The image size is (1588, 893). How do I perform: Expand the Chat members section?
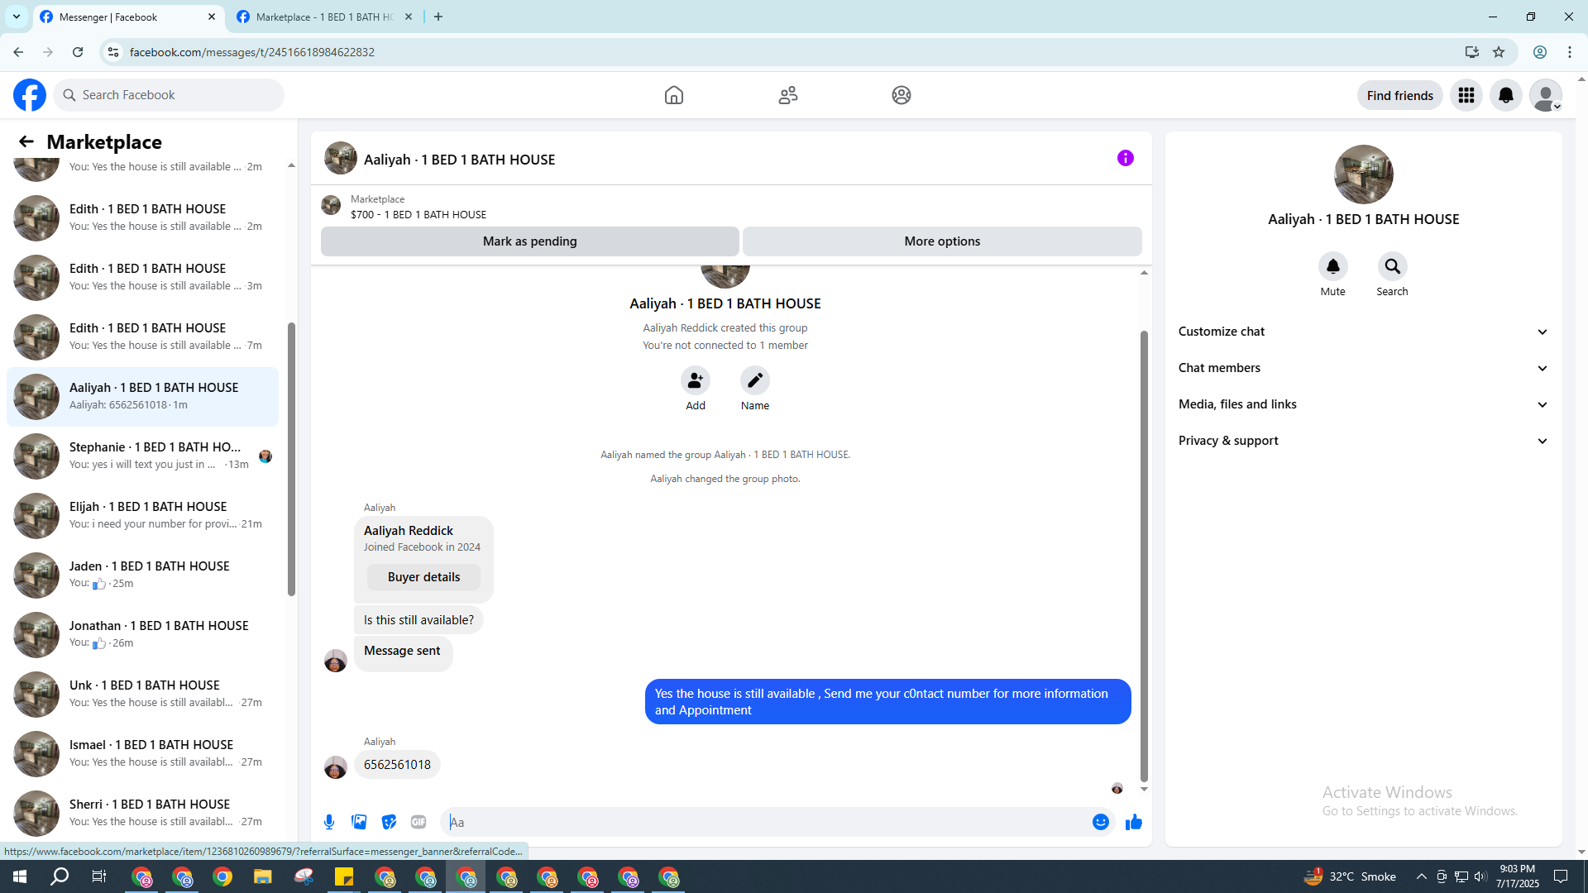click(x=1363, y=368)
